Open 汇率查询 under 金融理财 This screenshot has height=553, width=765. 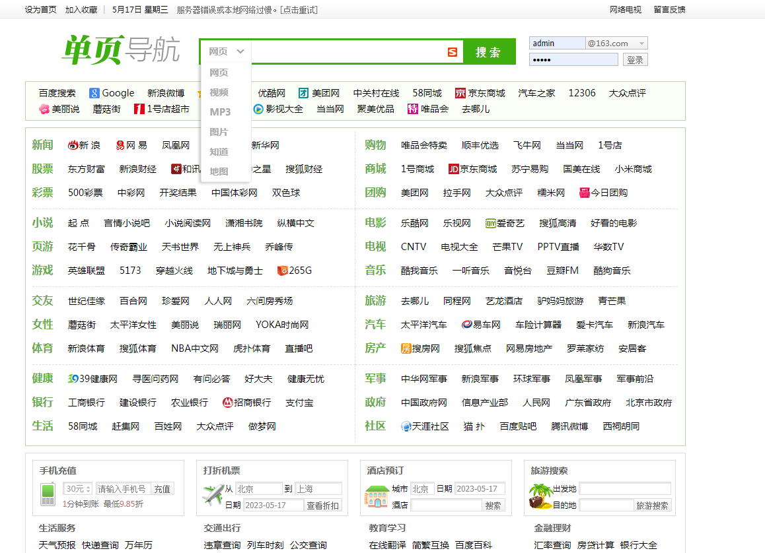(x=552, y=545)
